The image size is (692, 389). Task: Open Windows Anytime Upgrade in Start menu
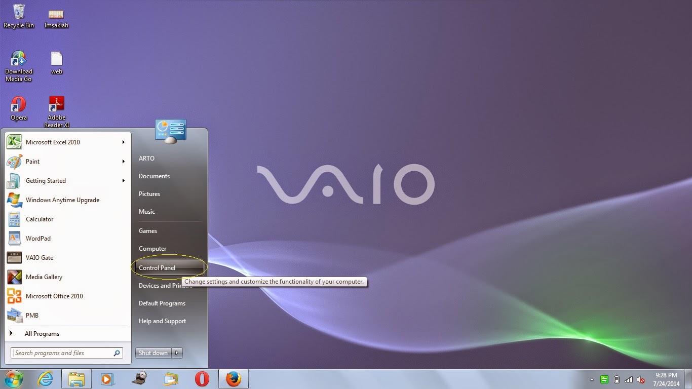coord(68,200)
